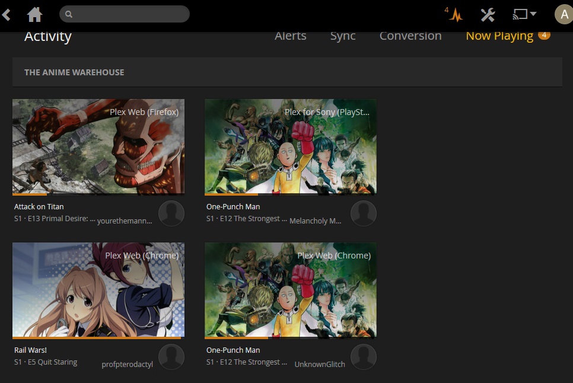Open the Rail Wars! thumbnail
Screen dimensions: 573x383
[x=98, y=289]
